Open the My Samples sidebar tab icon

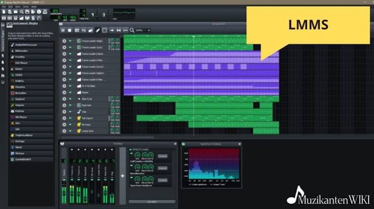point(3,62)
